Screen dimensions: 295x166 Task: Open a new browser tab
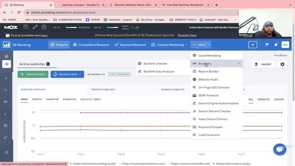tap(217, 5)
